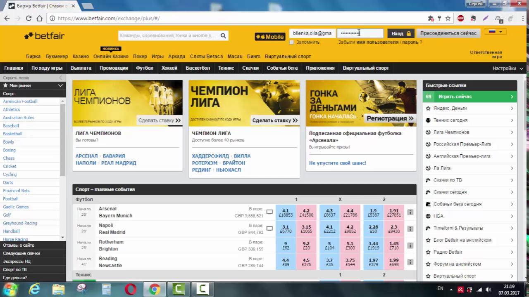Open AdBlock extension icon
This screenshot has width=529, height=297.
[461, 18]
